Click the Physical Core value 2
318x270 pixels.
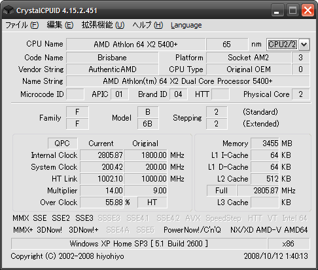click(300, 94)
